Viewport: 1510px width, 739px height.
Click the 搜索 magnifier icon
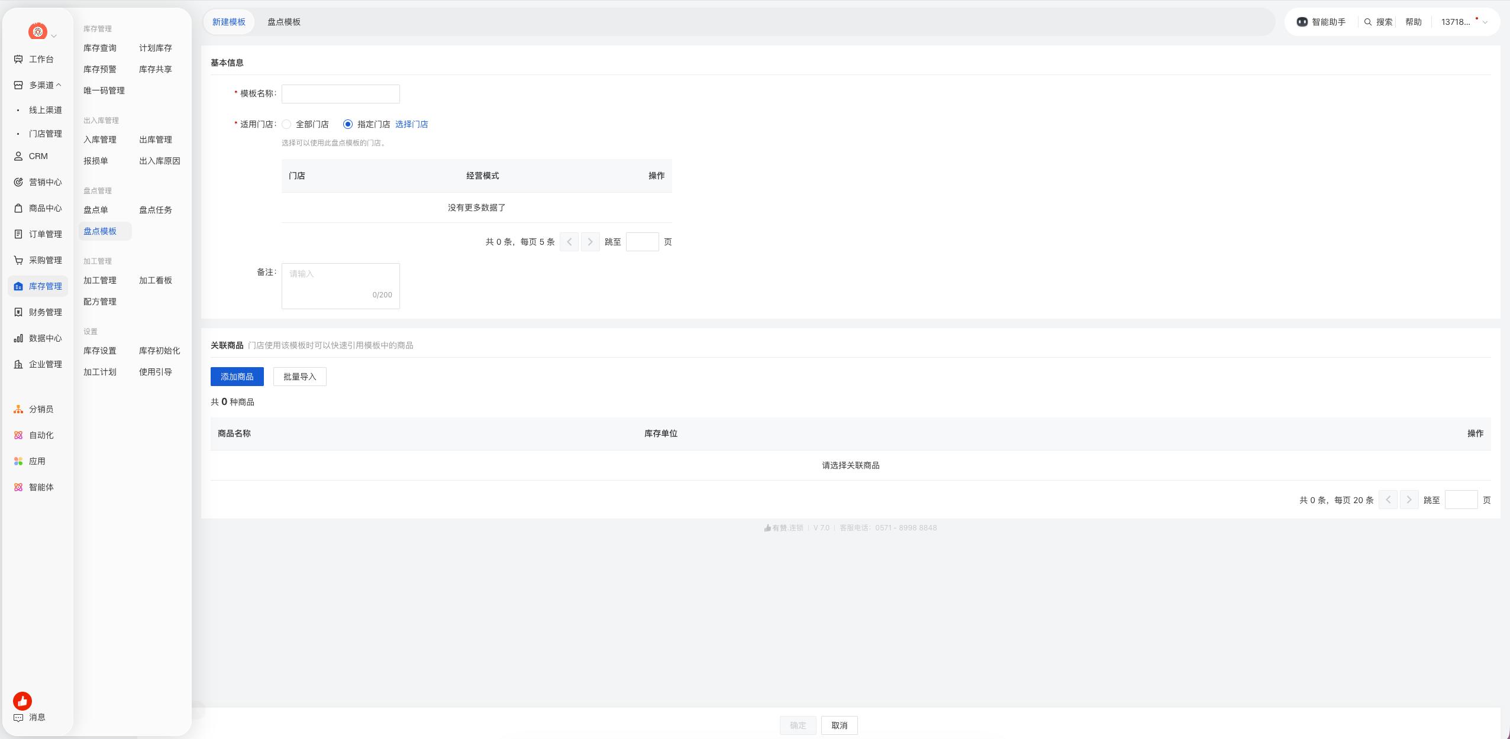point(1367,22)
